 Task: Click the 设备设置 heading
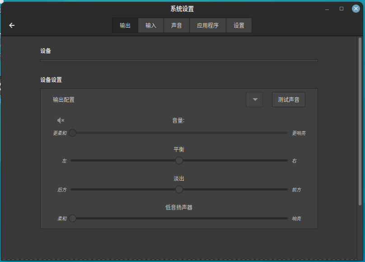51,80
